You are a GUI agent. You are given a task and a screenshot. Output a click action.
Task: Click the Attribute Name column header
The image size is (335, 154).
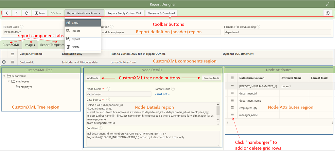[291, 78]
